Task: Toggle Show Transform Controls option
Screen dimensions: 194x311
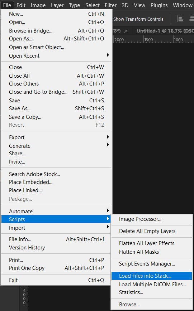Action: click(138, 19)
